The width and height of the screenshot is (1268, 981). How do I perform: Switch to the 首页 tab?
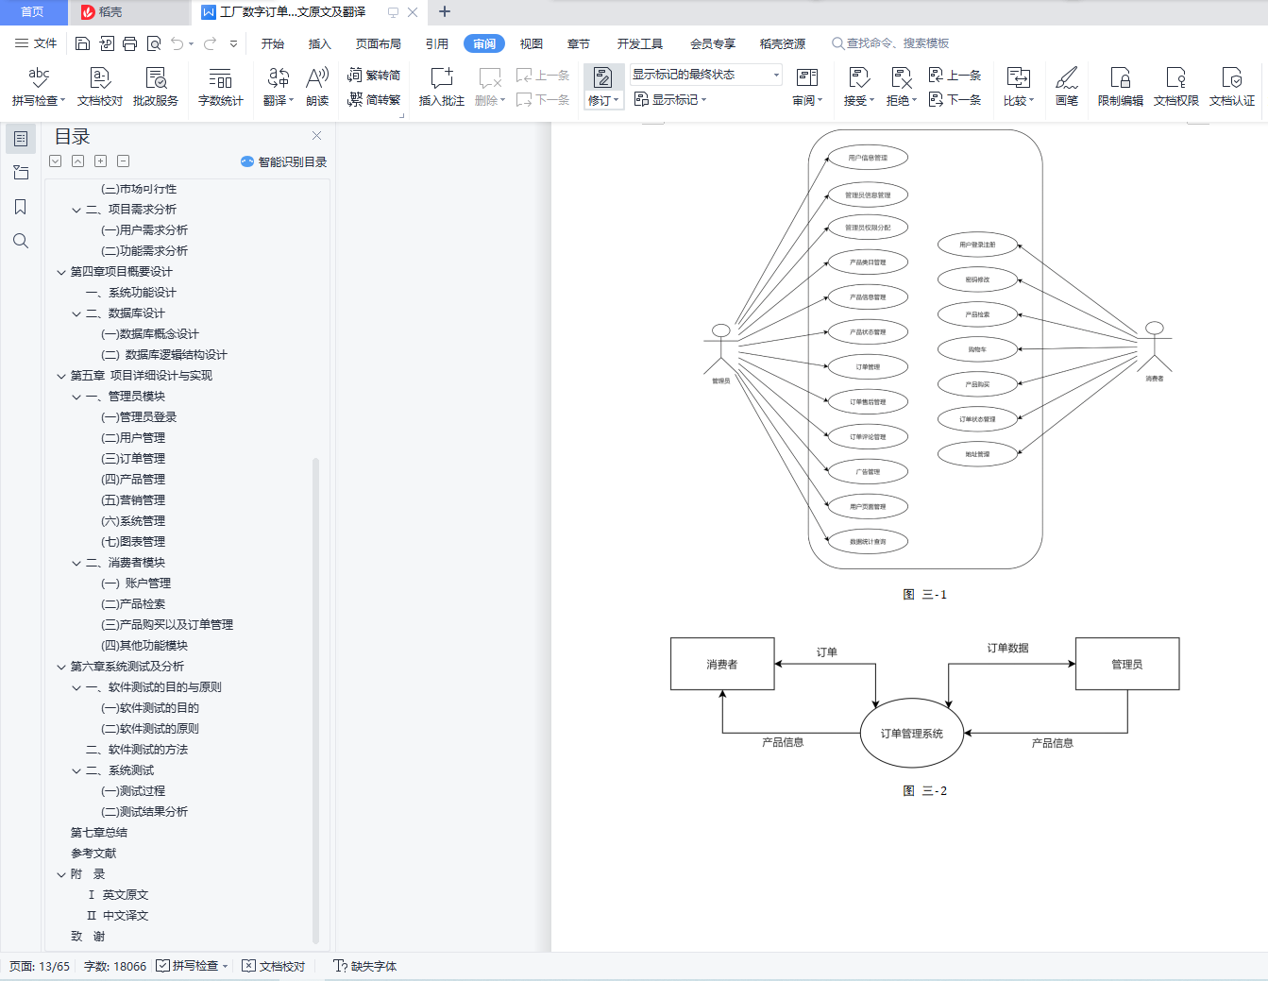pos(33,12)
